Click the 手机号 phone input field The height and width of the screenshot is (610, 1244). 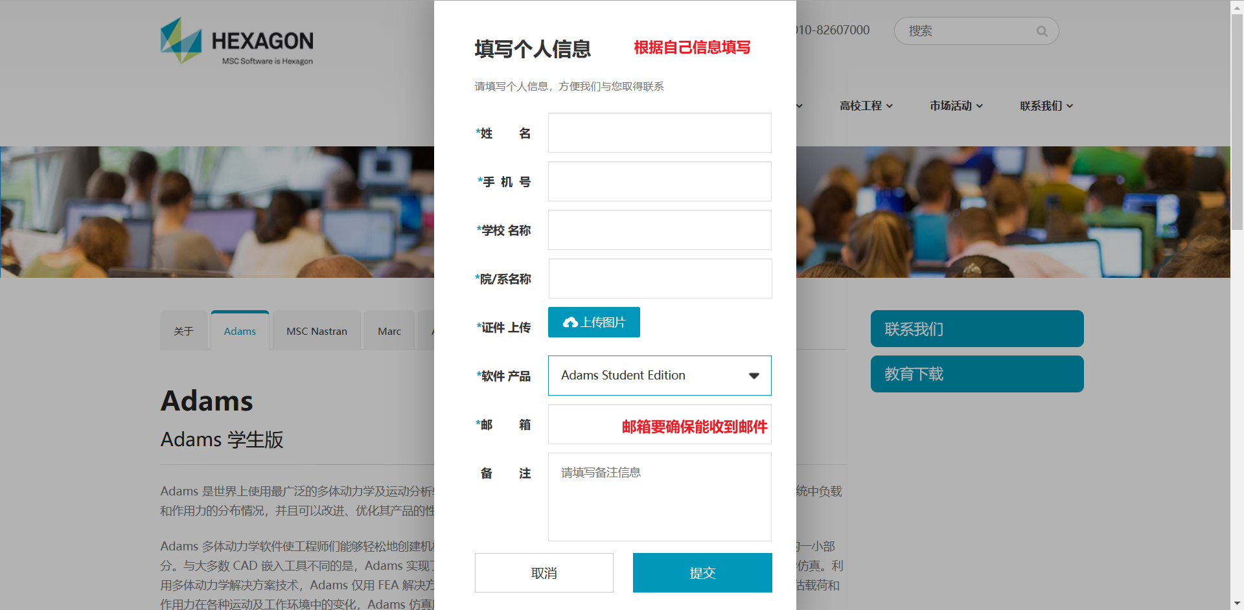point(659,181)
